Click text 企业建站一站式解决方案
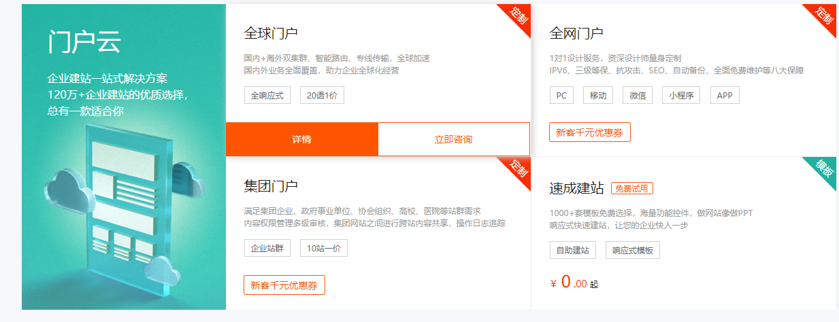839x322 pixels. [108, 78]
